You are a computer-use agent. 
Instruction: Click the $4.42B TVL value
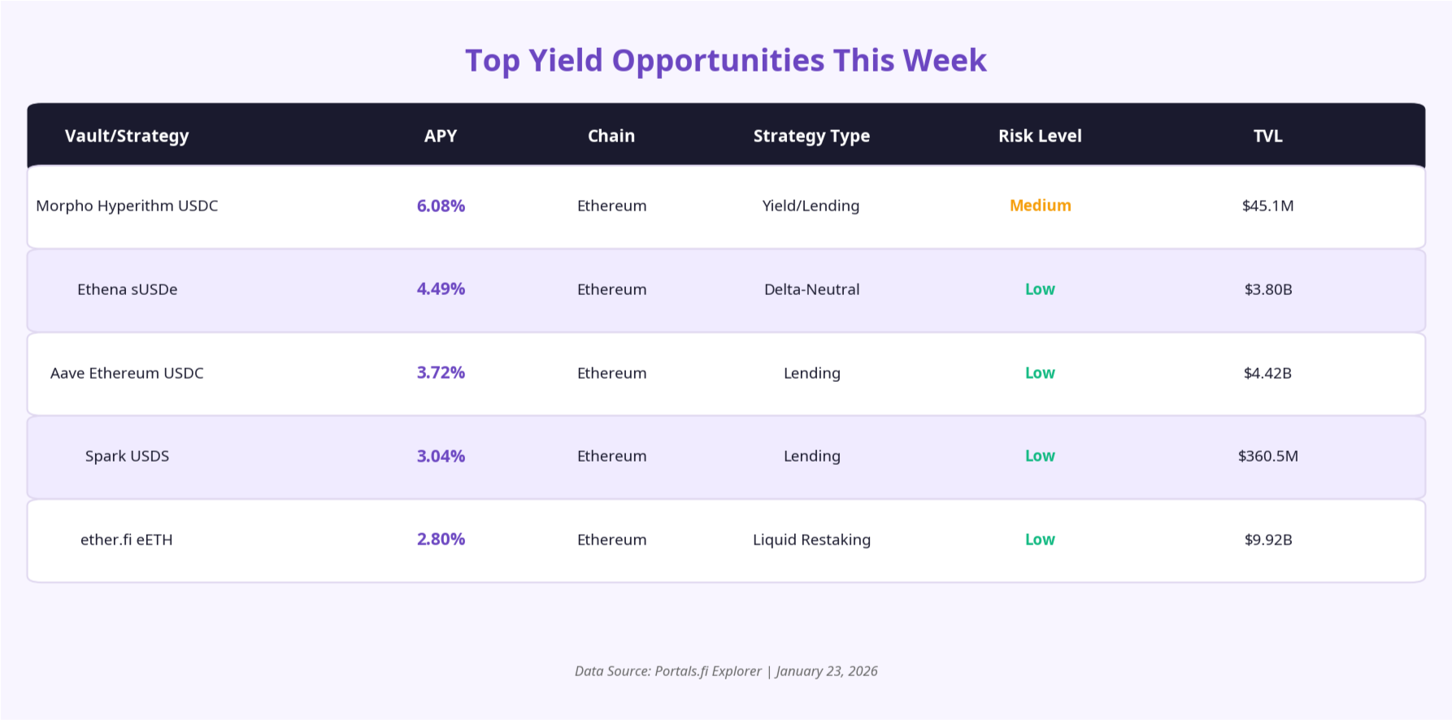click(1267, 373)
